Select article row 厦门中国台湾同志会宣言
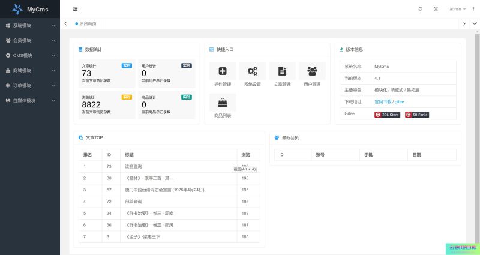The height and width of the screenshot is (255, 480). click(x=169, y=190)
